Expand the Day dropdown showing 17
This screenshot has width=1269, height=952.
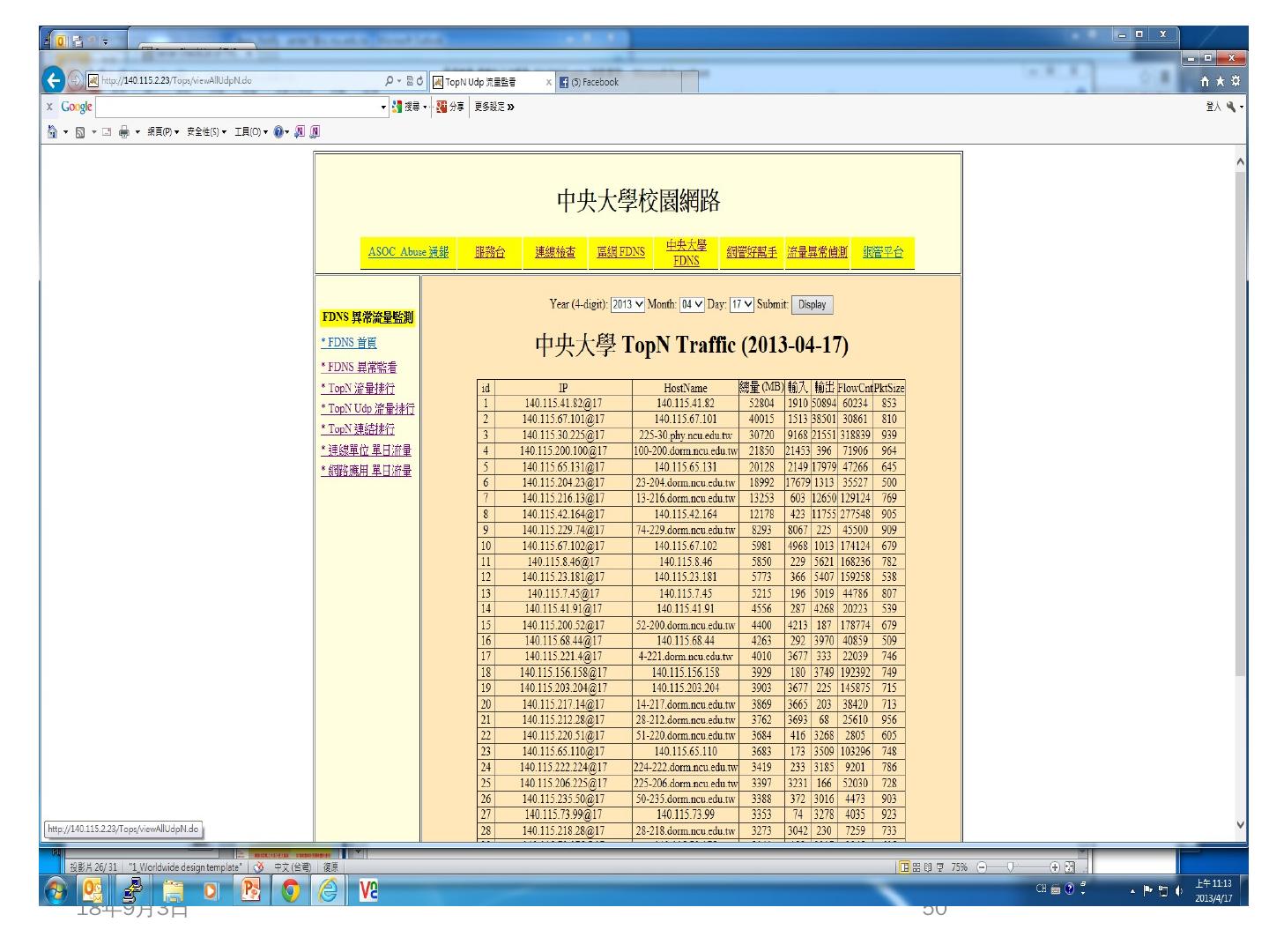coord(742,305)
